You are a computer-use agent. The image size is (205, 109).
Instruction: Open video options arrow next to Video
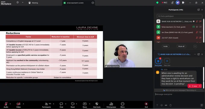click(x=24, y=104)
